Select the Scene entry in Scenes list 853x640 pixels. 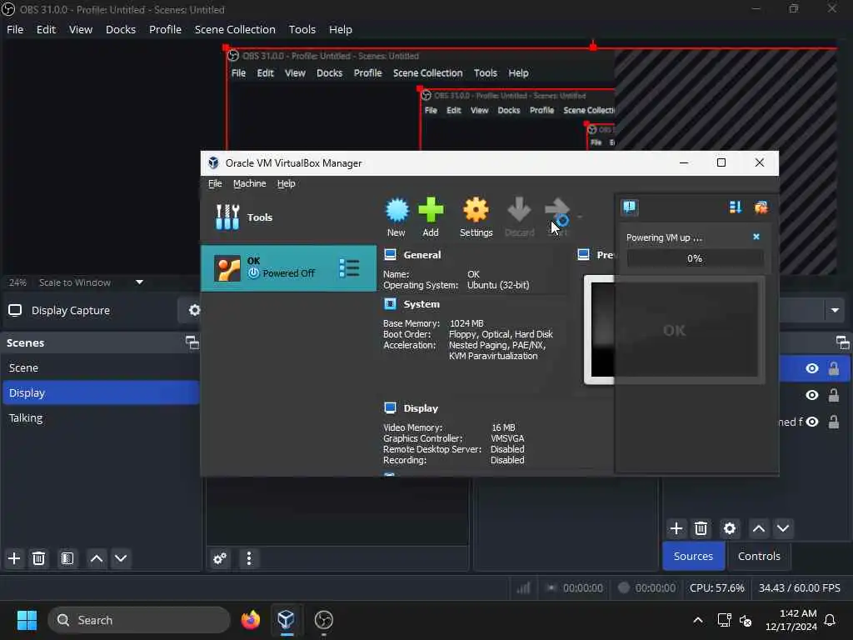(101, 367)
